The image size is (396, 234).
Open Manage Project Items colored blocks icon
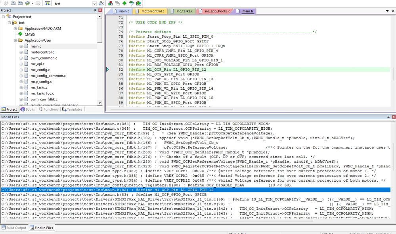[x=110, y=3]
